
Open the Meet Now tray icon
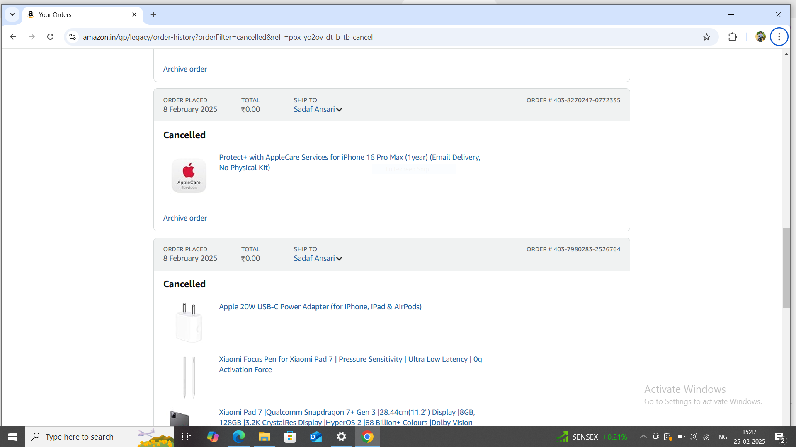(656, 437)
